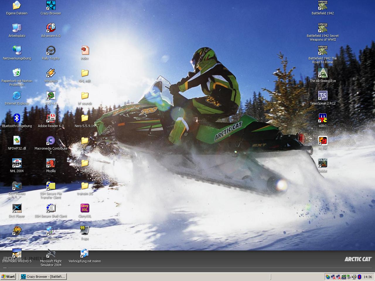Launch the fraps desktop shortcut
375x281 pixels.
[85, 231]
